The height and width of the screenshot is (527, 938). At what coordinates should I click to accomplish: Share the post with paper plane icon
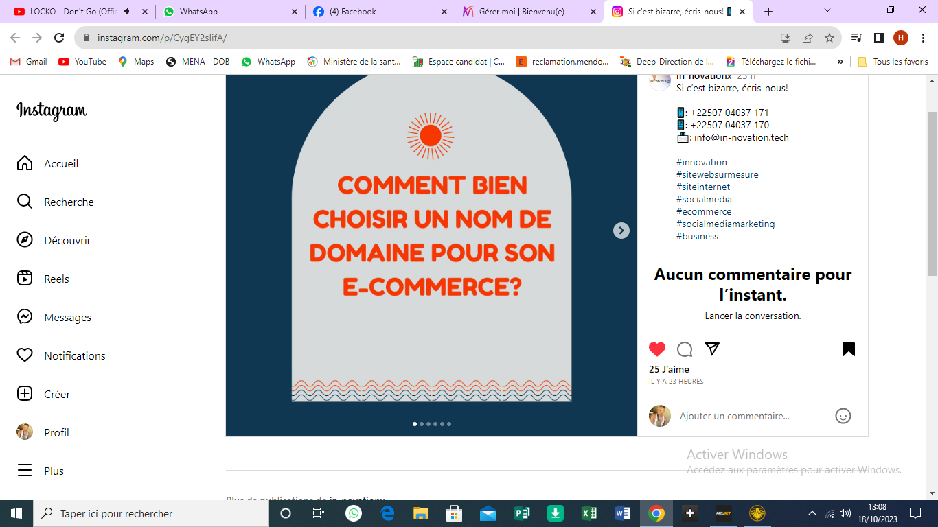coord(712,349)
